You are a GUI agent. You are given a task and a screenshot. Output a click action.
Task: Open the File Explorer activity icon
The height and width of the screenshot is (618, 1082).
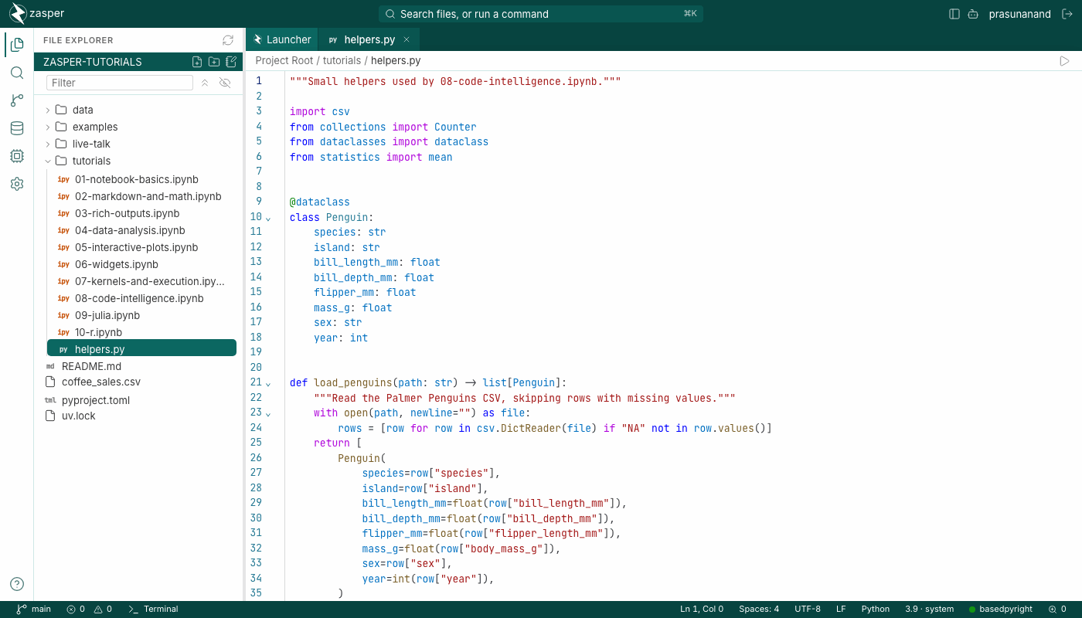click(x=17, y=45)
